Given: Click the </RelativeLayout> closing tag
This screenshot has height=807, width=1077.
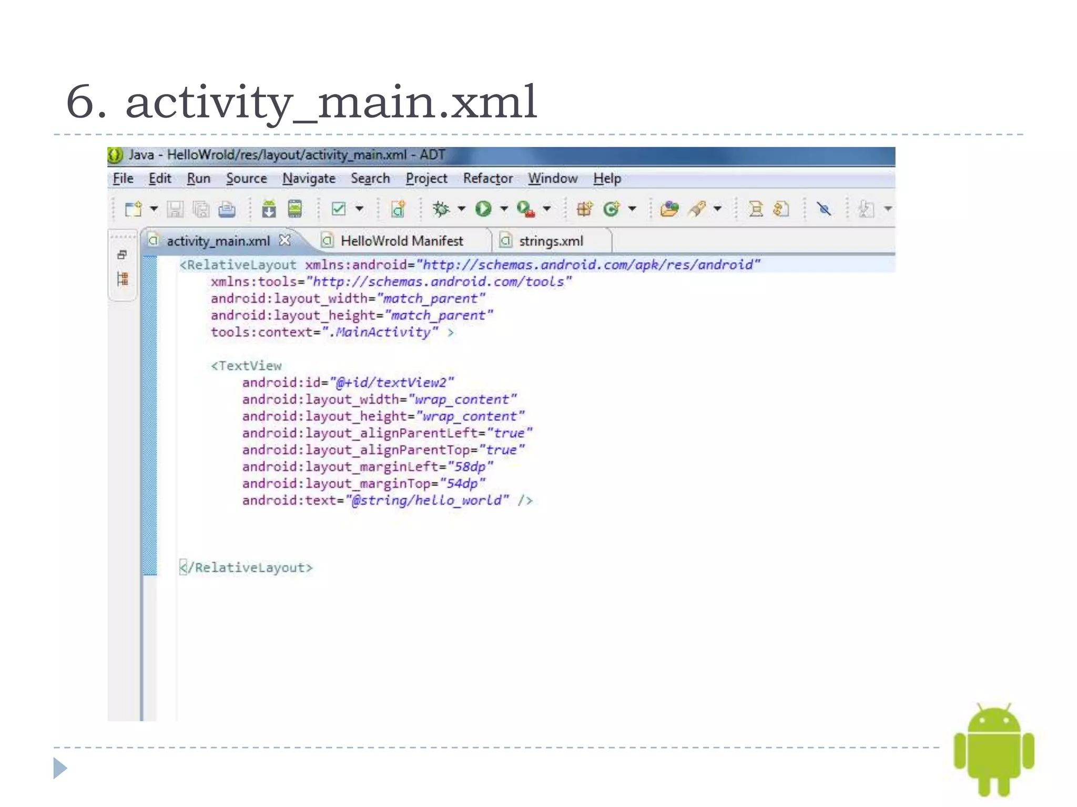Looking at the screenshot, I should click(246, 567).
